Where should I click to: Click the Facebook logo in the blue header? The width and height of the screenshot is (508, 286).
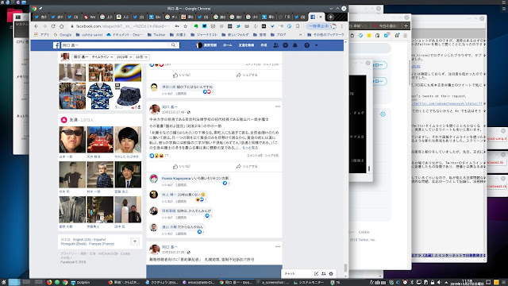pos(56,45)
